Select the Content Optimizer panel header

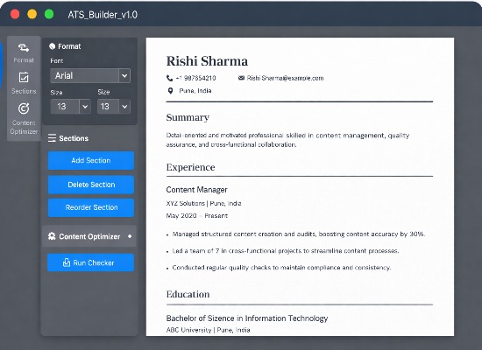89,236
